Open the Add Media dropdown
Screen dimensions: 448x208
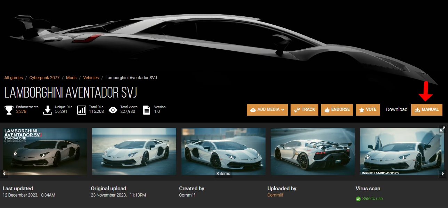(267, 110)
